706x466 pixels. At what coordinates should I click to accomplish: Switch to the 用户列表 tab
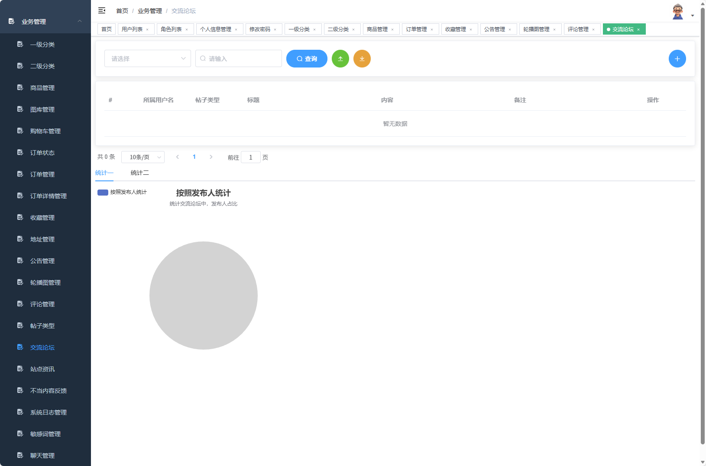point(133,29)
